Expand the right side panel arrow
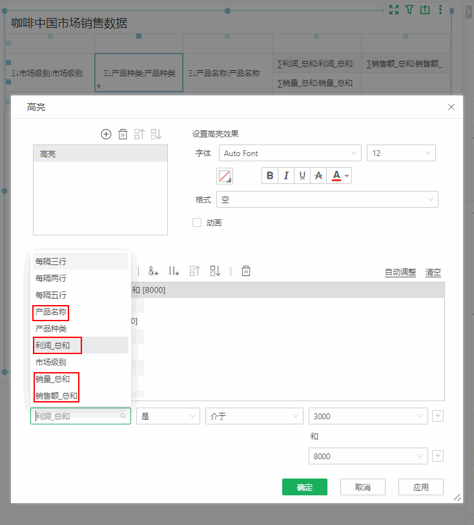The width and height of the screenshot is (474, 525). 469,12
